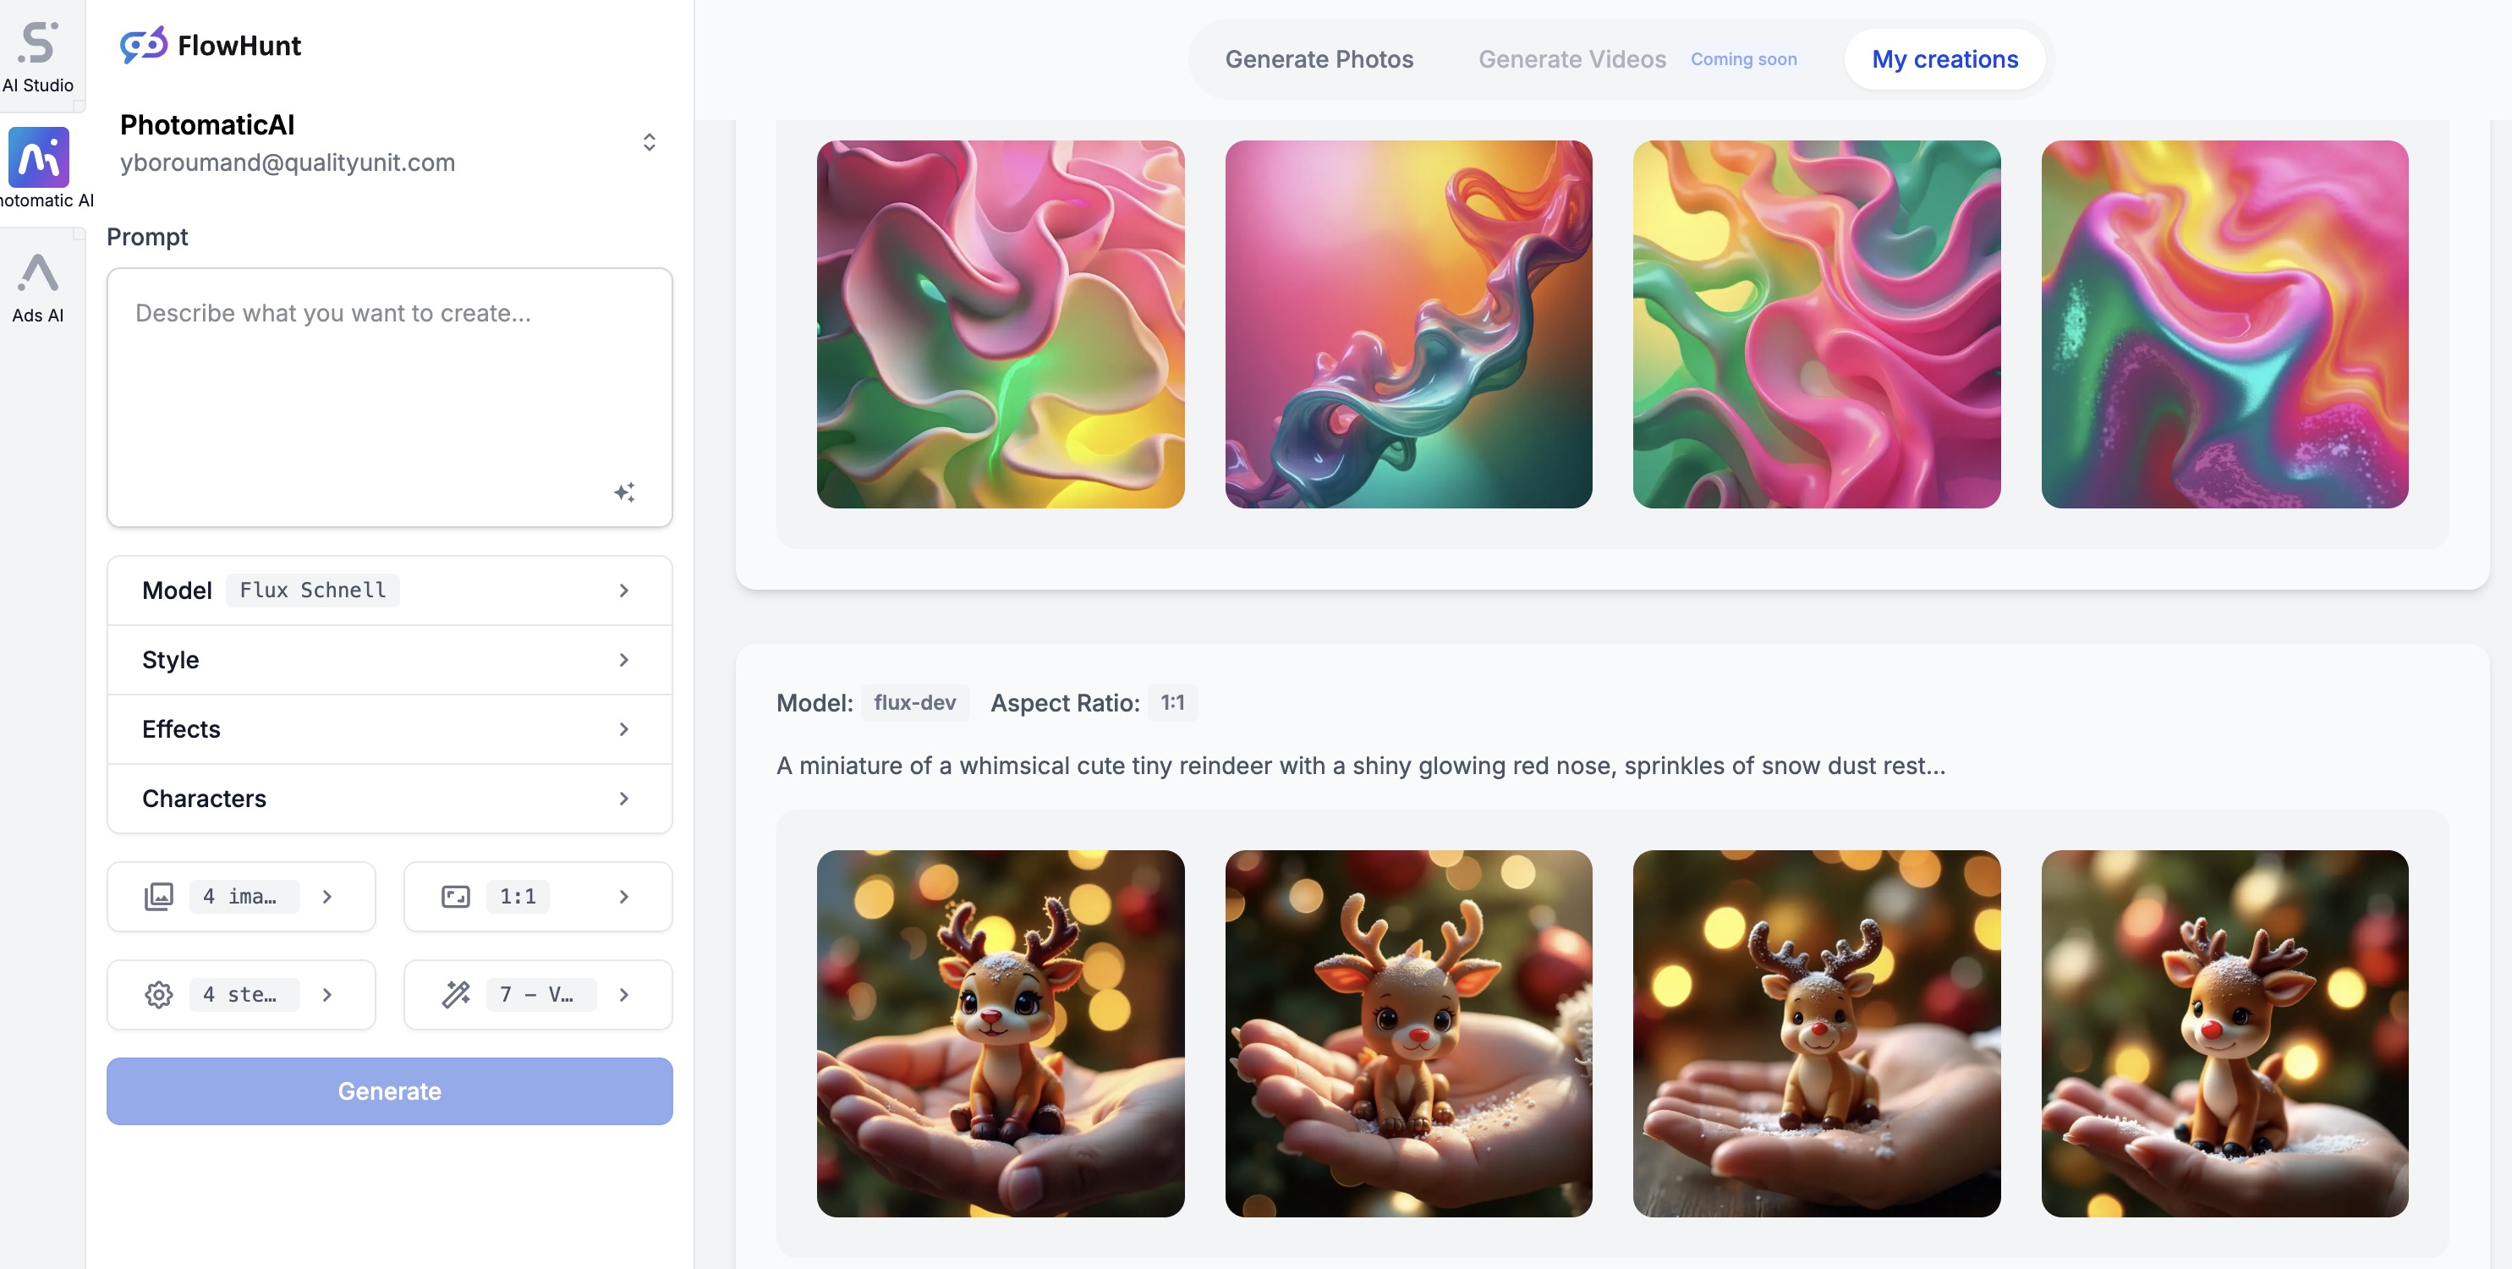Open the account switcher chevrons
Image resolution: width=2512 pixels, height=1269 pixels.
point(649,141)
